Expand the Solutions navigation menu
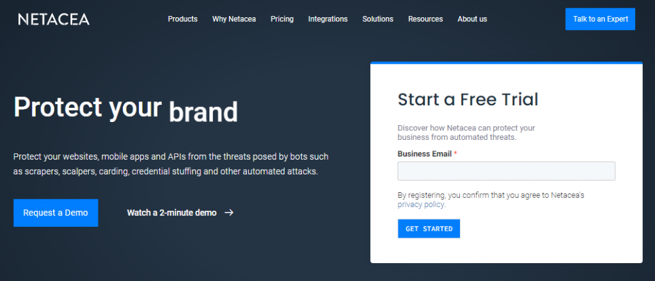Image resolution: width=655 pixels, height=281 pixels. coord(377,19)
